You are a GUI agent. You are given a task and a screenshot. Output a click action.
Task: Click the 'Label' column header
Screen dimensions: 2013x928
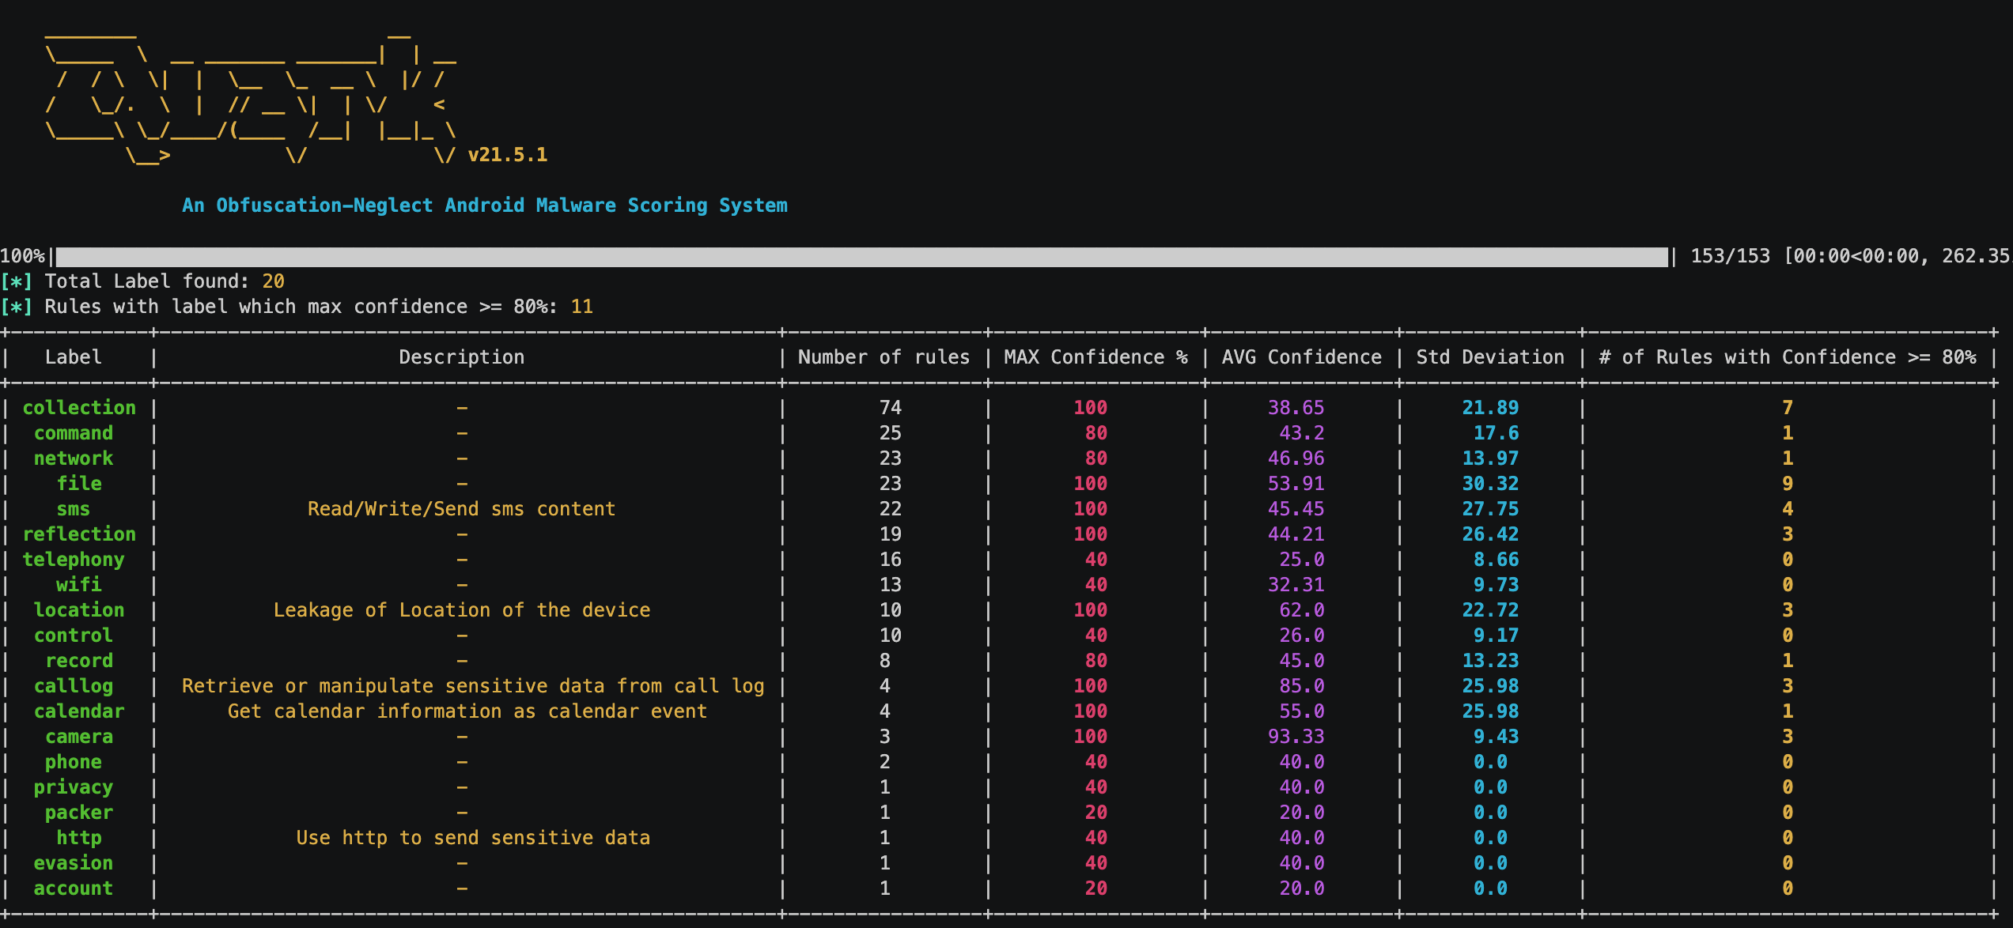coord(73,357)
